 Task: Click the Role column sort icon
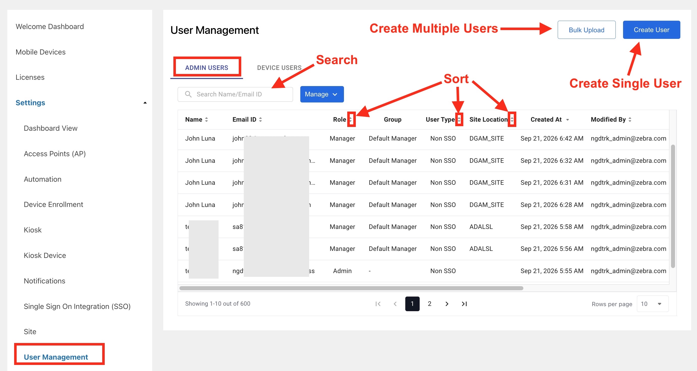(351, 120)
